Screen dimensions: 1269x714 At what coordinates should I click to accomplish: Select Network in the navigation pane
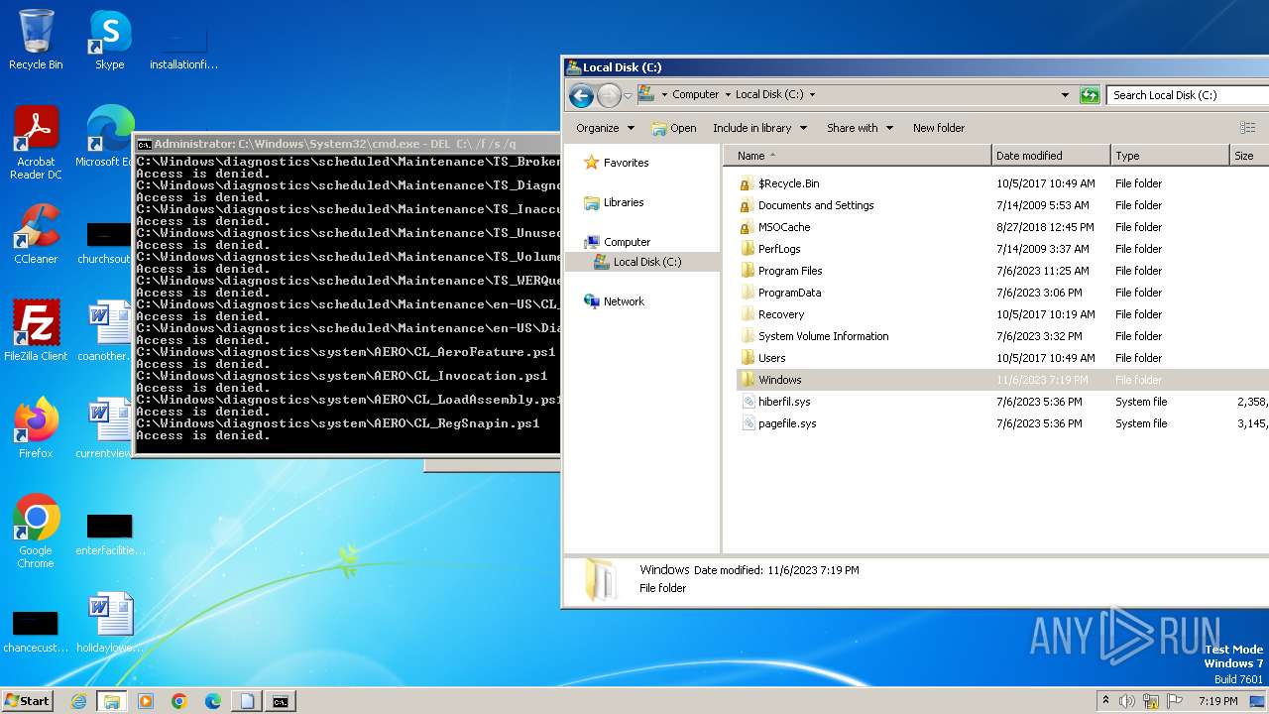click(615, 301)
